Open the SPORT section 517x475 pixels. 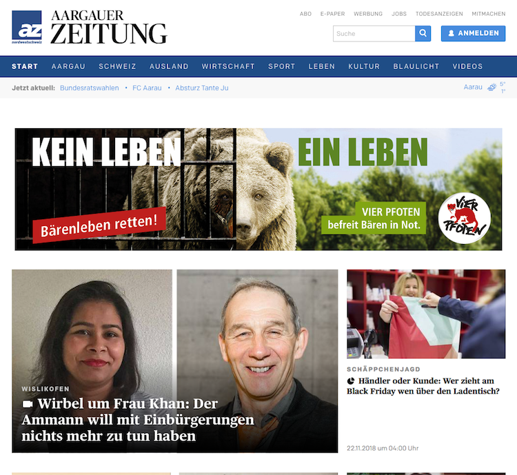click(x=281, y=66)
